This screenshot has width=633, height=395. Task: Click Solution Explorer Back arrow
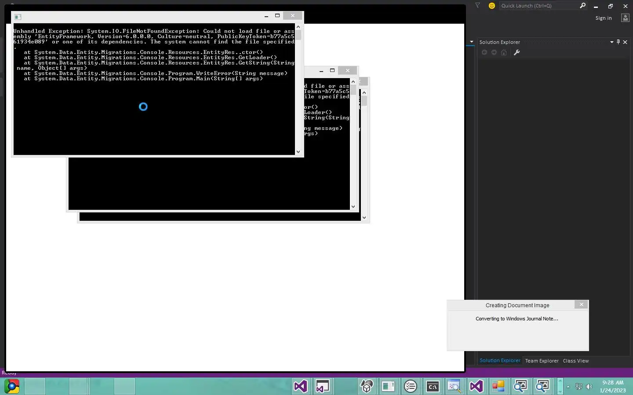click(x=484, y=52)
